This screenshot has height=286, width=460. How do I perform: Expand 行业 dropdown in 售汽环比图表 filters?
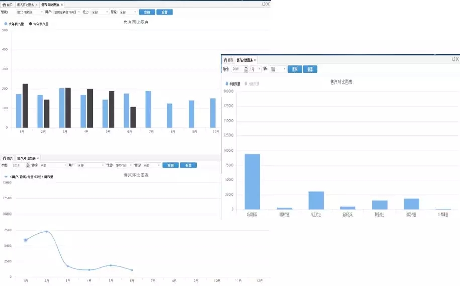point(124,165)
